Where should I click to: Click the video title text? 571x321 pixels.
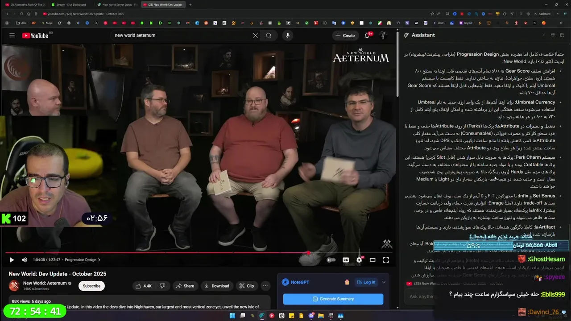(x=58, y=274)
